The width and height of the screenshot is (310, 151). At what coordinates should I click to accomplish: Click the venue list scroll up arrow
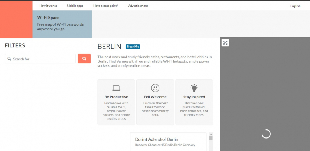[x=211, y=134]
